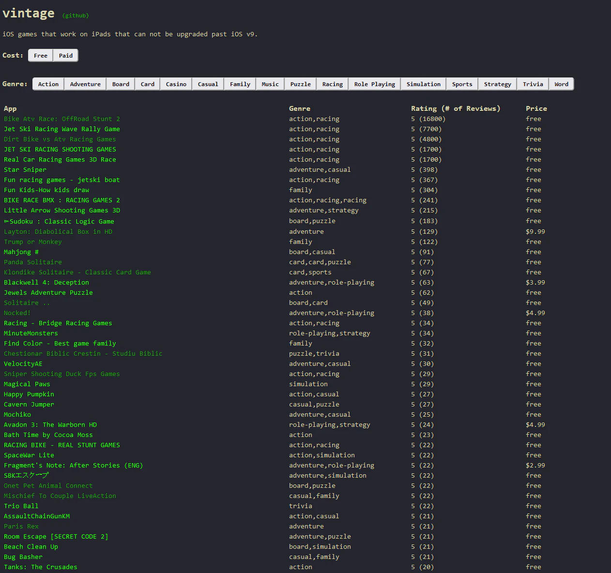Open the Cavern Jumper link

[x=29, y=405]
